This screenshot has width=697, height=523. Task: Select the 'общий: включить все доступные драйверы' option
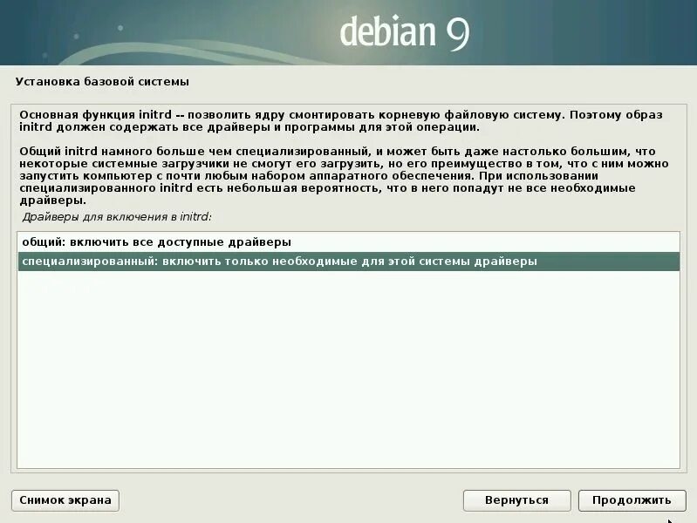click(x=349, y=242)
